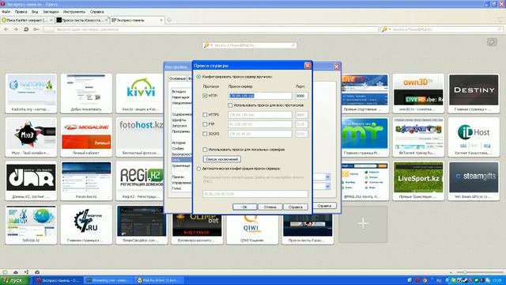
Task: Open the Вид menu
Action: coord(35,12)
